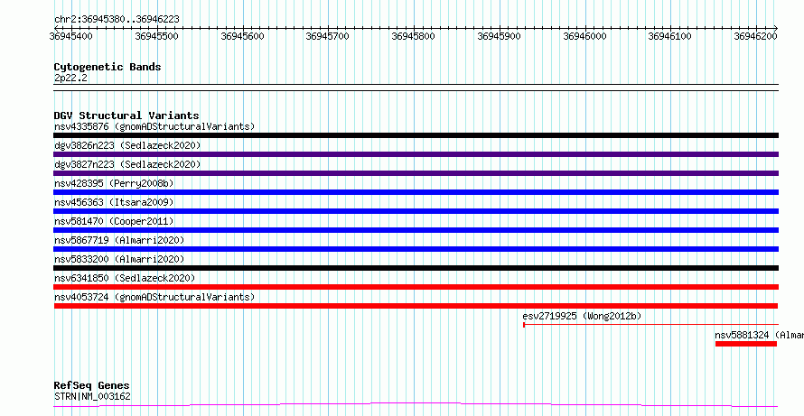Click the RefSeq Genes track heading
Image resolution: width=804 pixels, height=416 pixels.
(x=92, y=385)
